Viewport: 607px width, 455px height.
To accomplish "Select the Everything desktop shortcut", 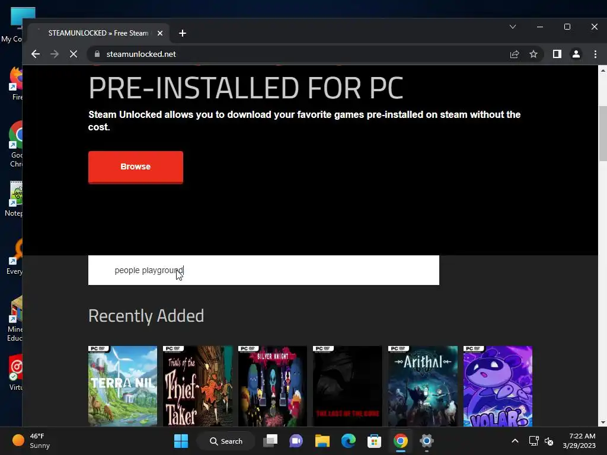I will [15, 257].
